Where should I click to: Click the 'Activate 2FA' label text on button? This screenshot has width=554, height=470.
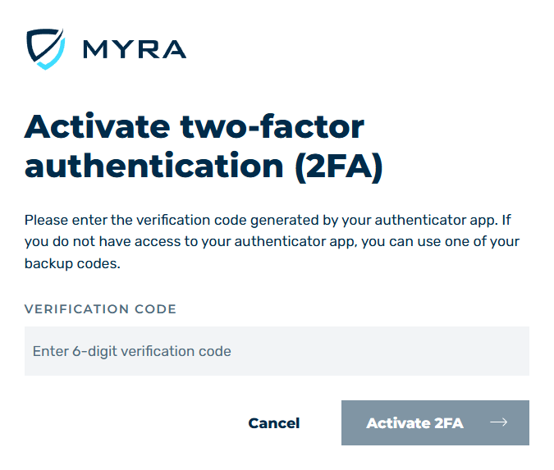click(414, 423)
